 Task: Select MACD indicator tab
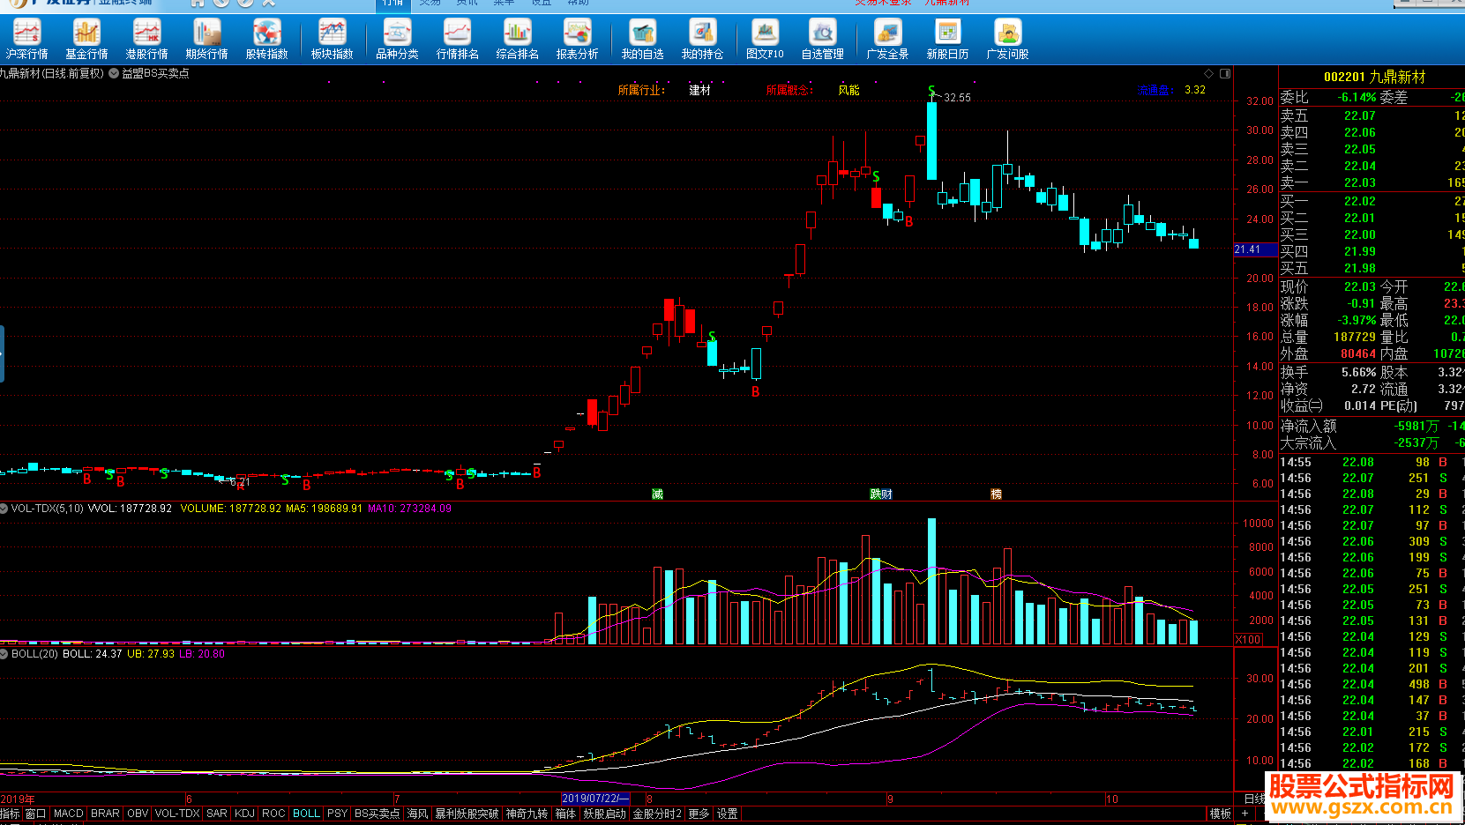pyautogui.click(x=68, y=814)
